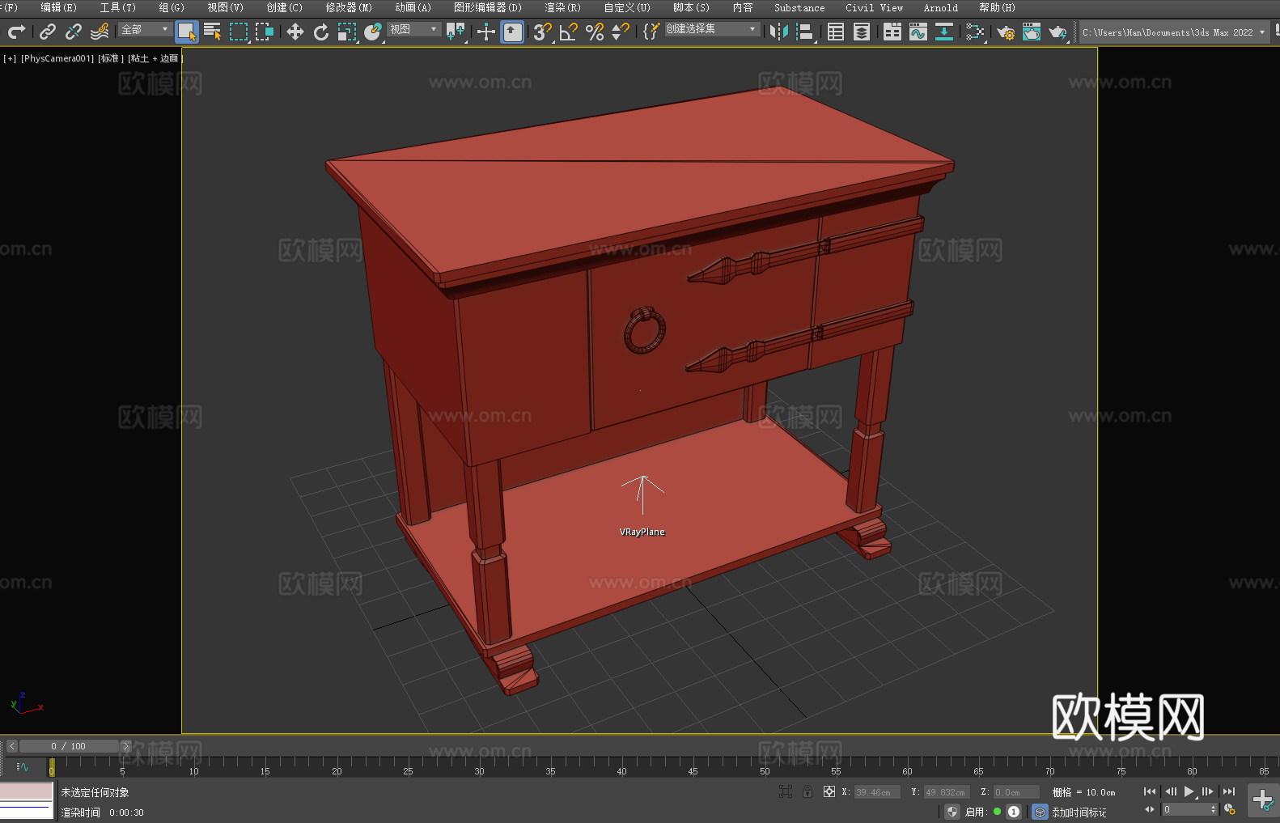Viewport: 1280px width, 823px height.
Task: Click the time slider right arrow
Action: point(125,746)
